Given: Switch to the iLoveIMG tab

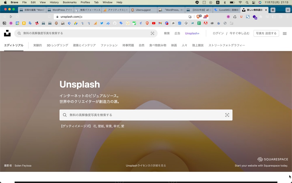Looking at the screenshot, I should click(227, 10).
